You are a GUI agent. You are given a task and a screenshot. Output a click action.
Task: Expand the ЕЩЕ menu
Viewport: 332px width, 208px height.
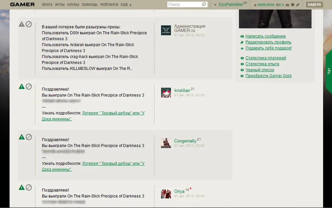126,5
